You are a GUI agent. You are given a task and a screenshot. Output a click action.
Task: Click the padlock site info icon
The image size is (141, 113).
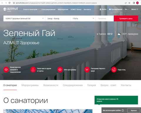pyautogui.click(x=14, y=3)
